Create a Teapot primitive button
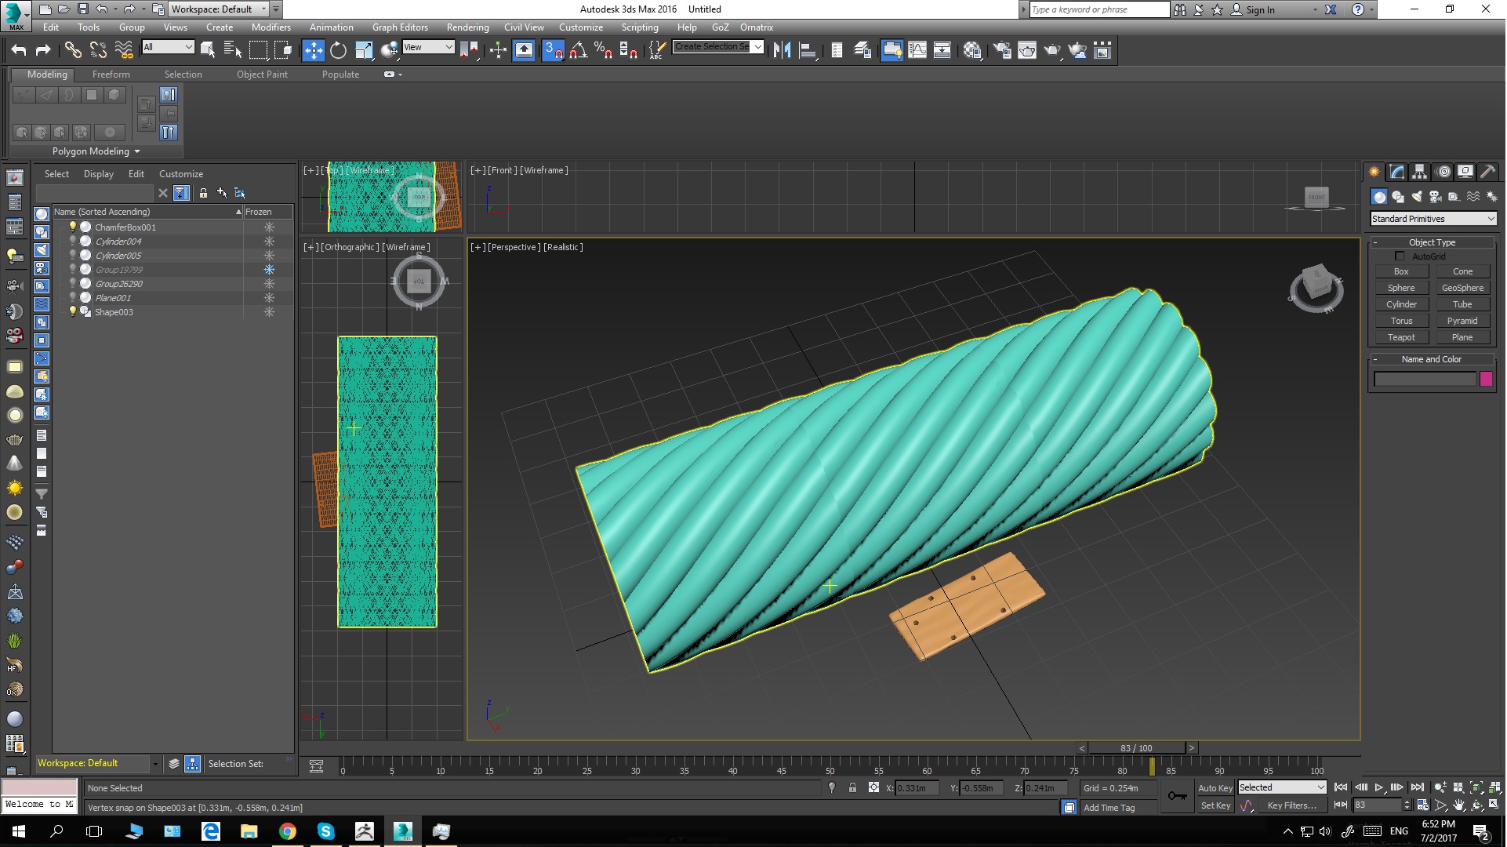Image resolution: width=1507 pixels, height=847 pixels. [1401, 337]
